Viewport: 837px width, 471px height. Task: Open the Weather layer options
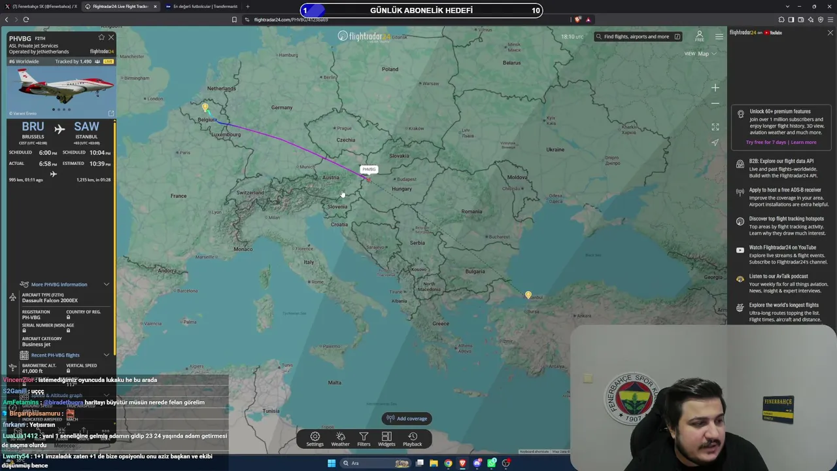pos(340,439)
